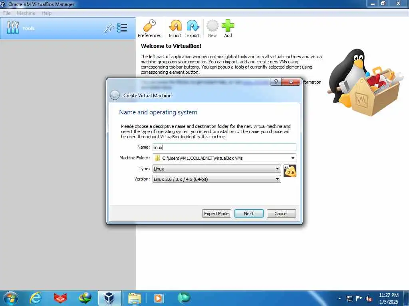Viewport: 409px width, 306px height.
Task: Select the Tools item icon in left panel
Action: coord(13,28)
